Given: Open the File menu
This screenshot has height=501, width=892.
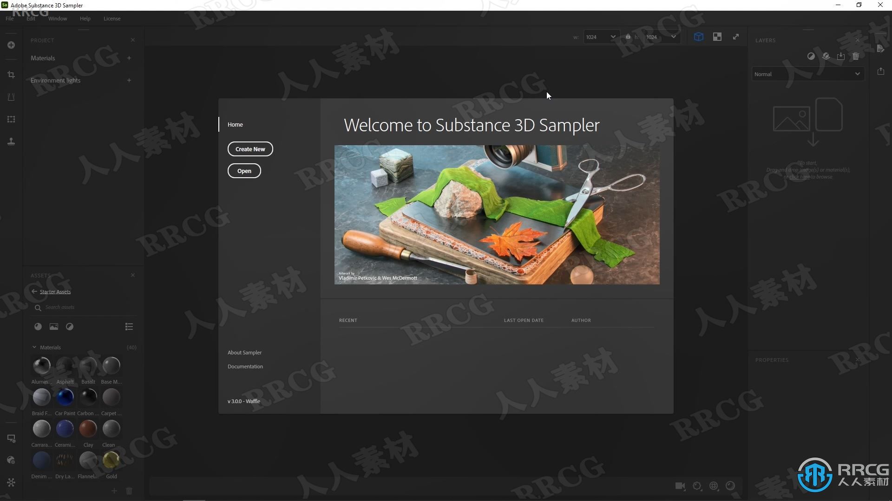Looking at the screenshot, I should [9, 19].
